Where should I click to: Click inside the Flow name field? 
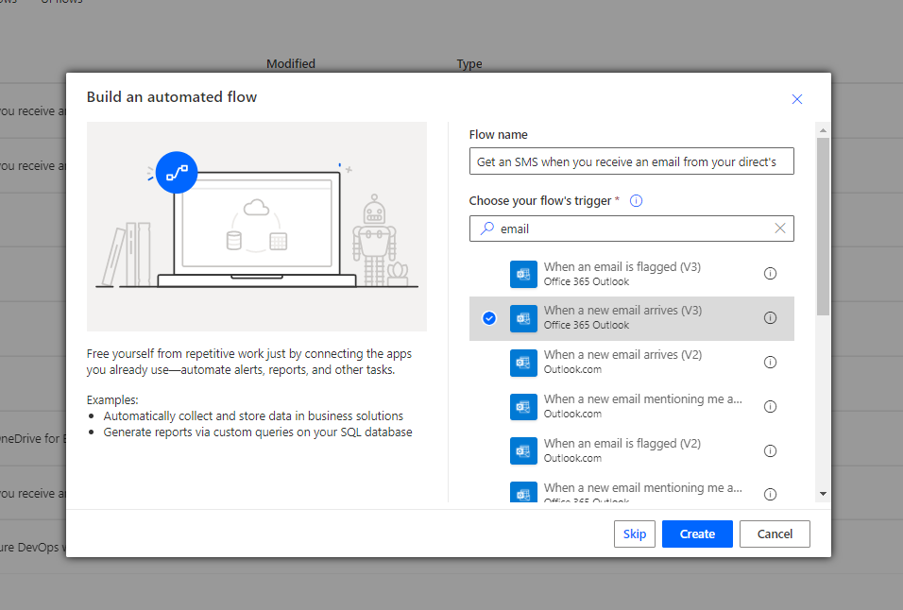pyautogui.click(x=631, y=161)
